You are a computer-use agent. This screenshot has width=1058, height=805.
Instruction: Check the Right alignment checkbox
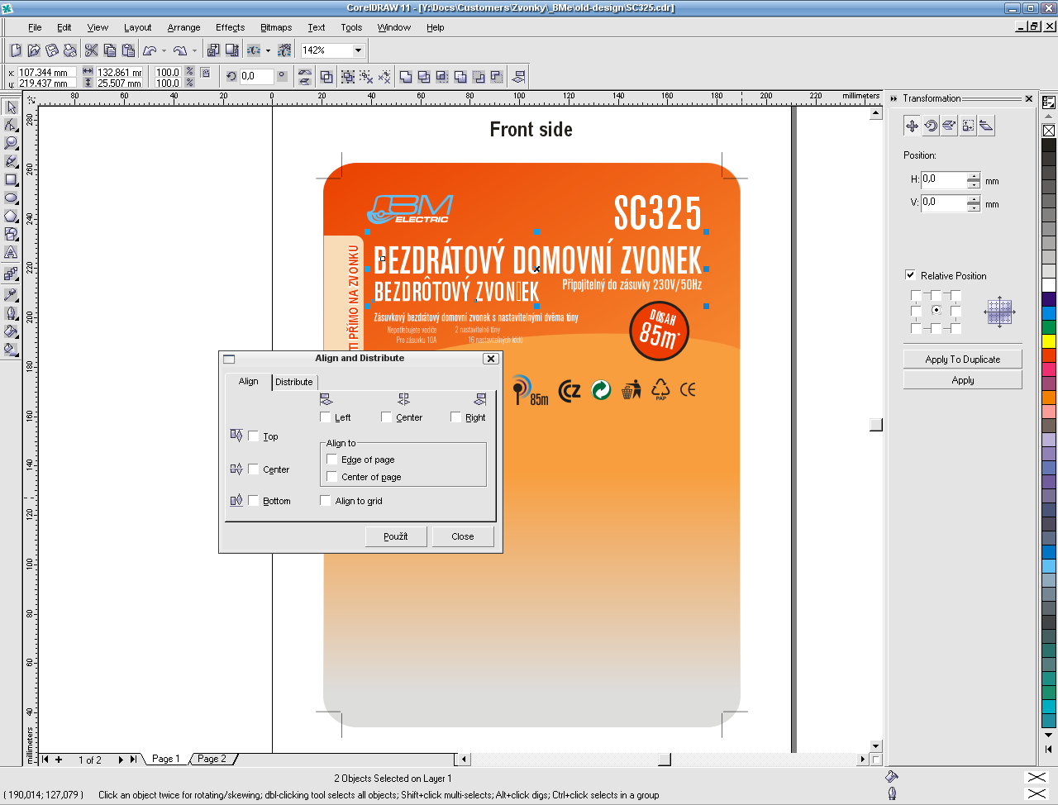click(455, 417)
